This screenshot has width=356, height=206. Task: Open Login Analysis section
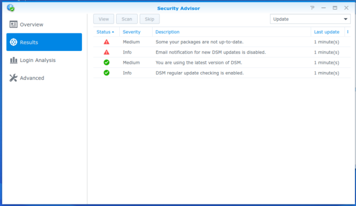coord(44,60)
